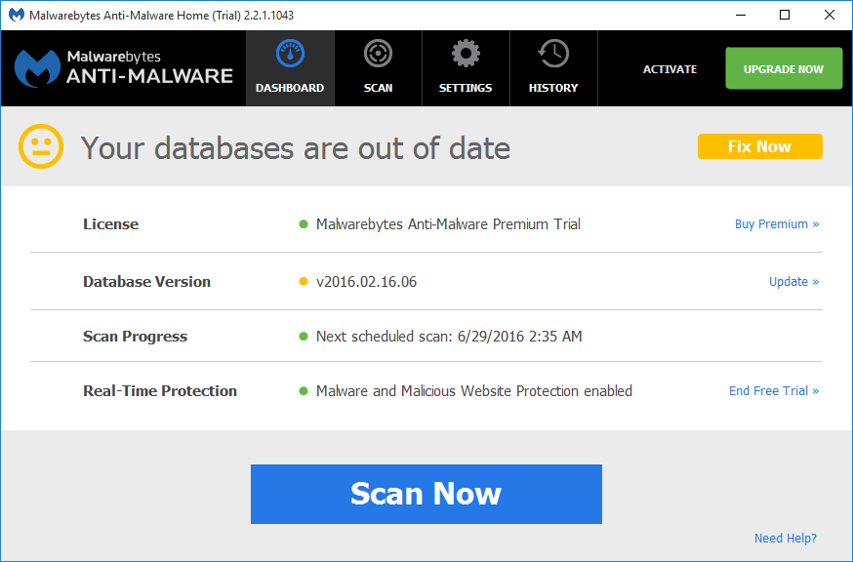
Task: Maximize the Malwarebytes window
Action: coord(785,15)
